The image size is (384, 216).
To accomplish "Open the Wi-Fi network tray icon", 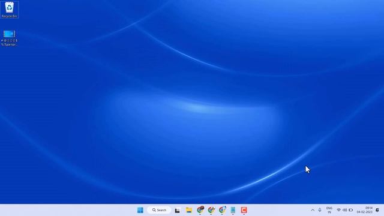I will pos(338,210).
